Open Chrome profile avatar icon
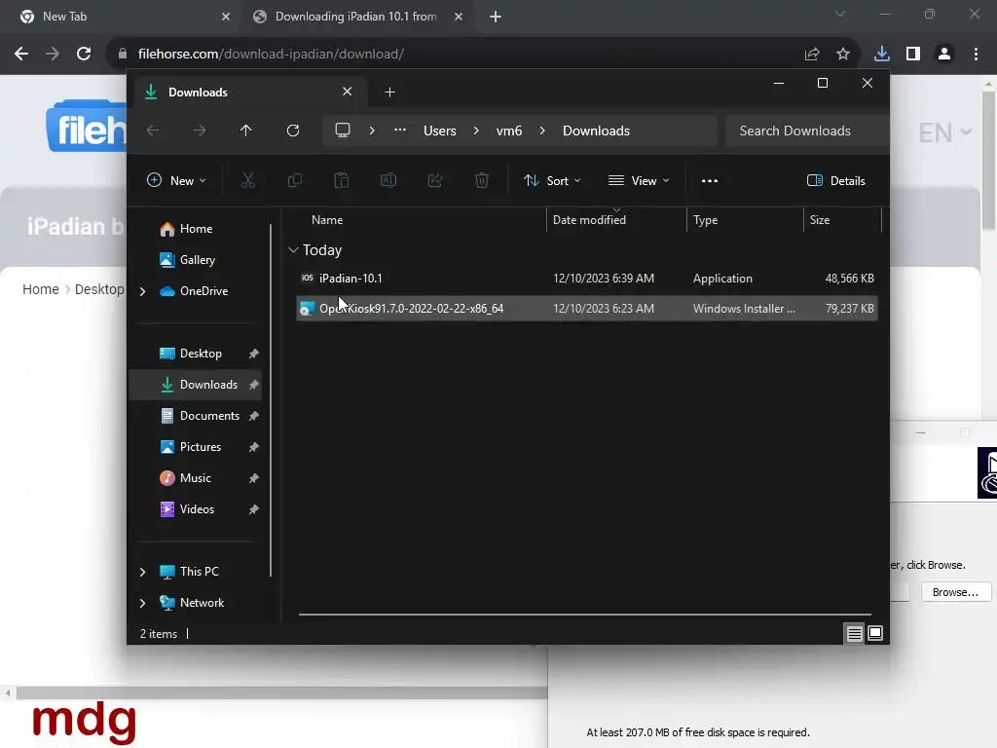Viewport: 997px width, 748px height. point(944,55)
